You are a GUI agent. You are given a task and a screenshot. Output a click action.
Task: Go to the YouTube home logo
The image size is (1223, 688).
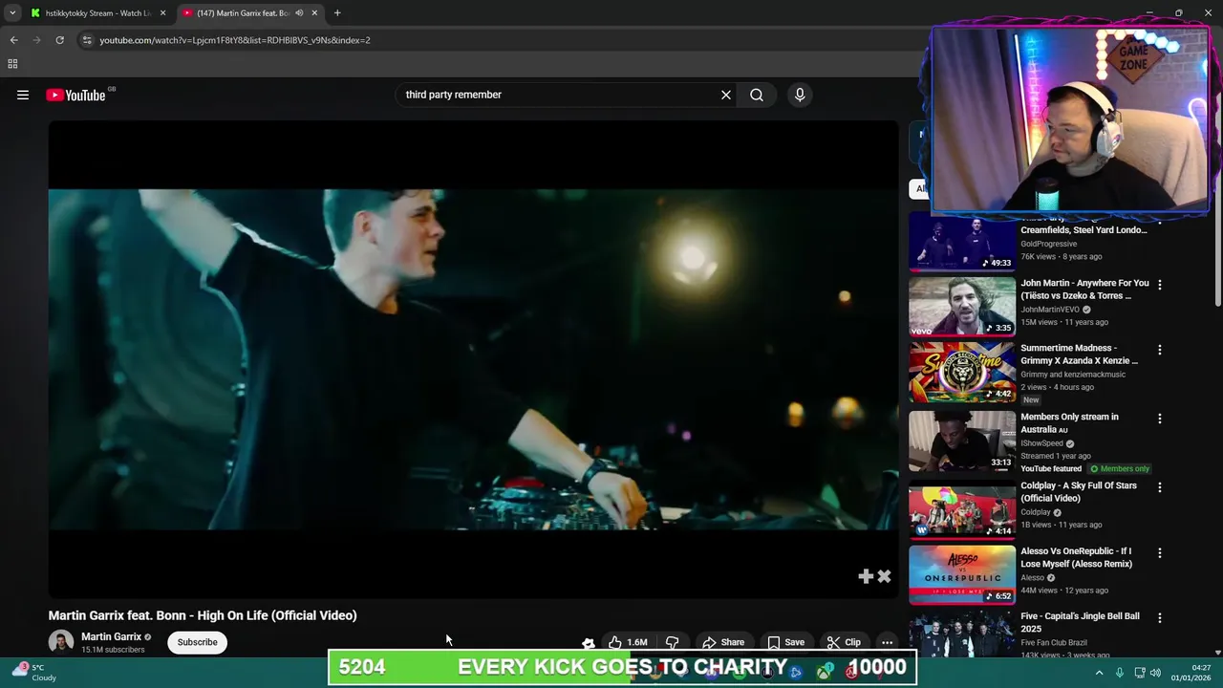[75, 95]
